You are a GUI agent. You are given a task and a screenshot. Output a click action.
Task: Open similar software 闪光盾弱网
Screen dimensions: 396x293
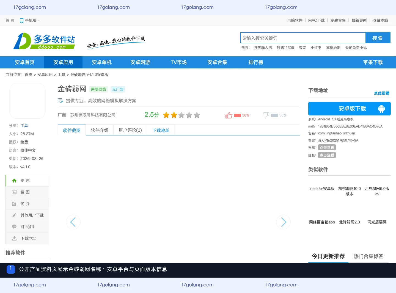(x=377, y=222)
